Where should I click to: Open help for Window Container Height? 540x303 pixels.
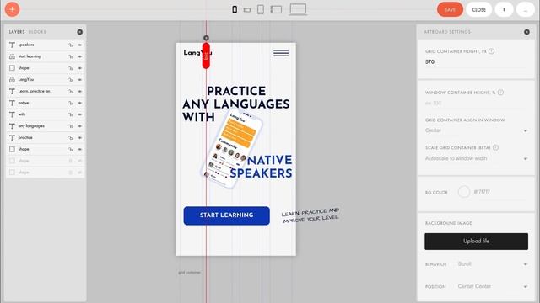coord(500,93)
